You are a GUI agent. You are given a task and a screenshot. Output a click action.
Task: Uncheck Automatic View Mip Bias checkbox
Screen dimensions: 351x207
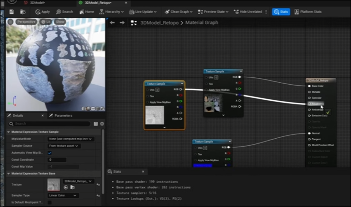click(x=50, y=153)
